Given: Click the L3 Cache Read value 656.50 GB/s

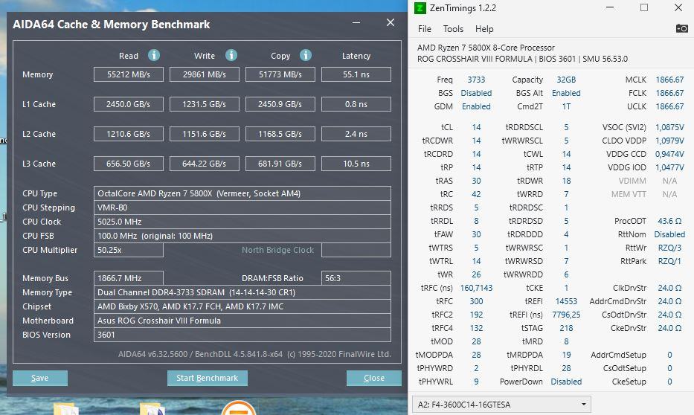Looking at the screenshot, I should pos(129,164).
